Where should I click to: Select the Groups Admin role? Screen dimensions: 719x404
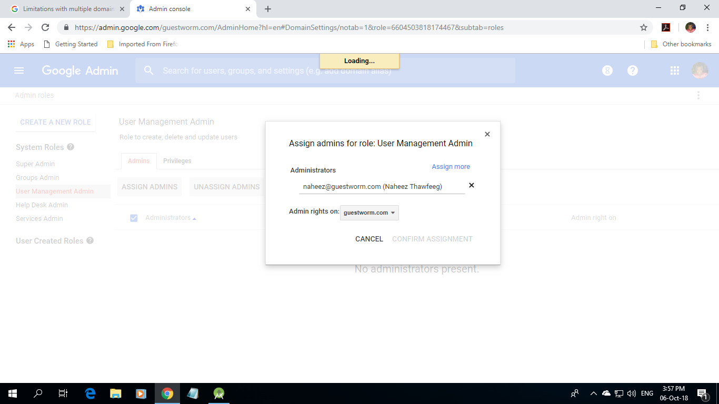click(x=37, y=177)
